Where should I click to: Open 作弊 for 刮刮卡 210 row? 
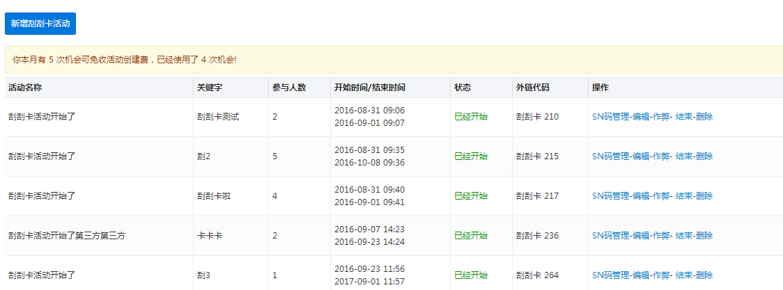661,117
